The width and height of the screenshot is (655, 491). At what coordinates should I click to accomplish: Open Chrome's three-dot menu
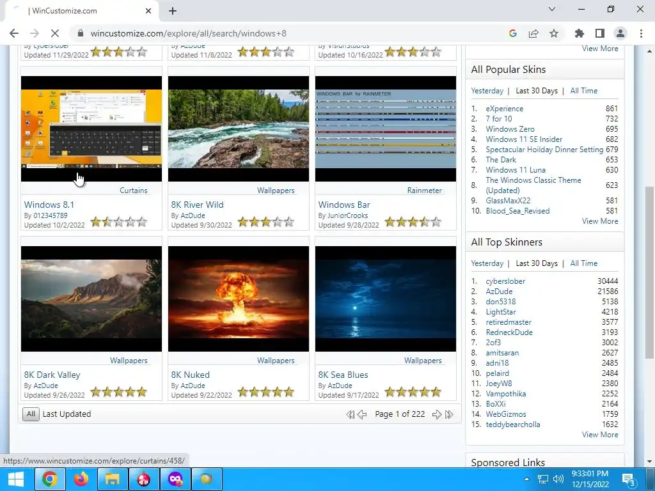[641, 33]
